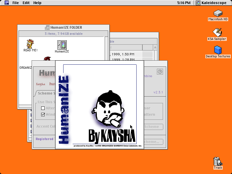Image resolution: width=232 pixels, height=174 pixels.
Task: Click the 'produced by KaySha' copyright line
Action: click(x=108, y=146)
